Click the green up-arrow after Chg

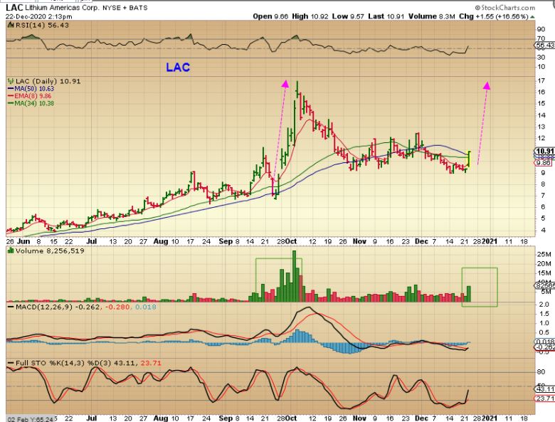click(532, 16)
